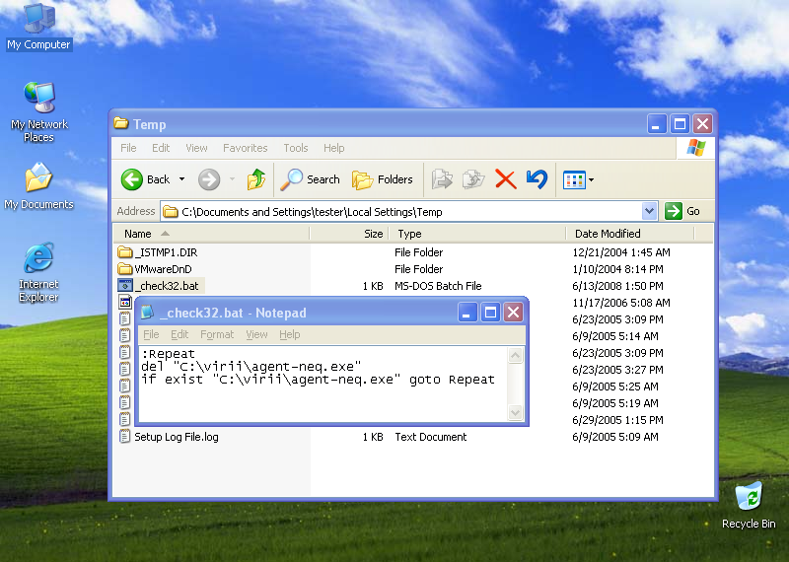Click the Move To toolbar icon
Screen dimensions: 789x562
coord(442,179)
